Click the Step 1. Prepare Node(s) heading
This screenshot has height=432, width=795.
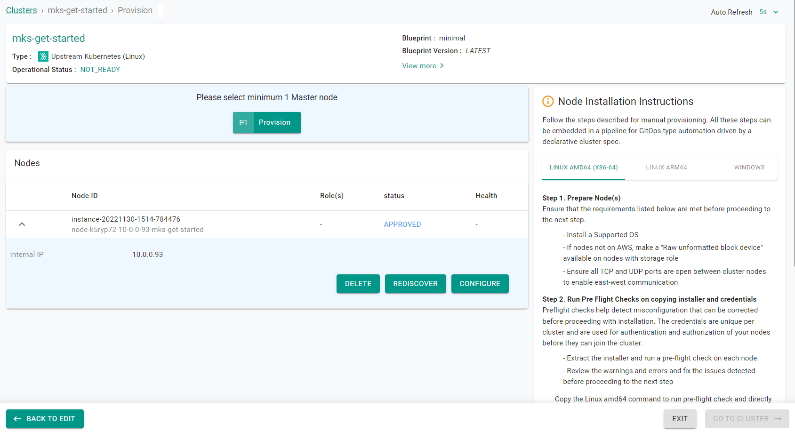tap(581, 198)
